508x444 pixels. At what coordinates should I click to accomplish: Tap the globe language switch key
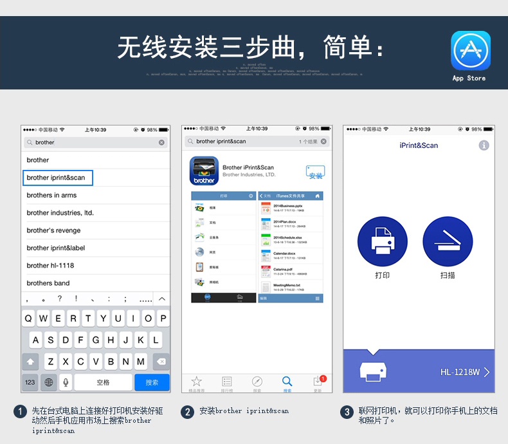click(49, 382)
